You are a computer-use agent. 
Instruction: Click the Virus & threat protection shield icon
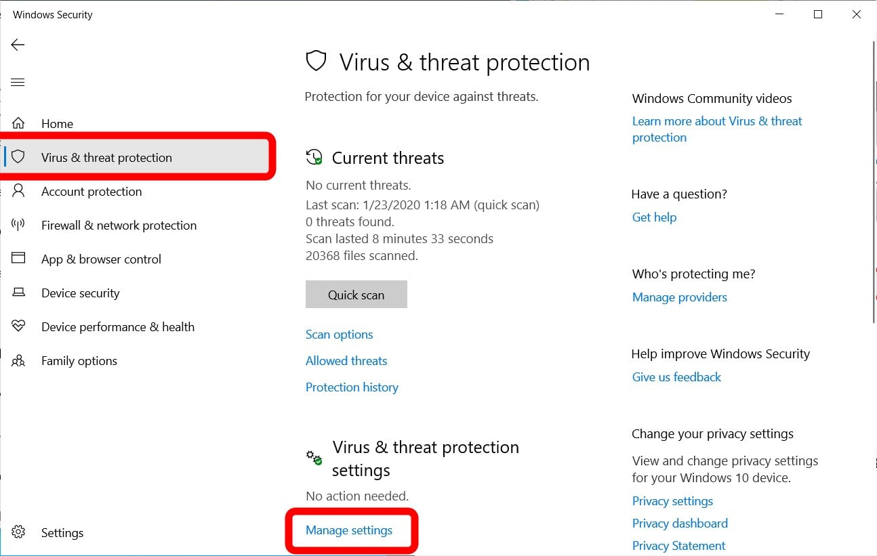[x=19, y=156]
